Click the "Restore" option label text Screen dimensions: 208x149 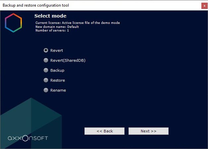click(58, 80)
